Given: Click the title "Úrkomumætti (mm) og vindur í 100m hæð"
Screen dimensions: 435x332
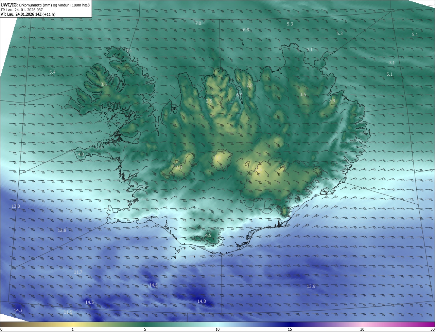Looking at the screenshot, I should coord(54,5).
